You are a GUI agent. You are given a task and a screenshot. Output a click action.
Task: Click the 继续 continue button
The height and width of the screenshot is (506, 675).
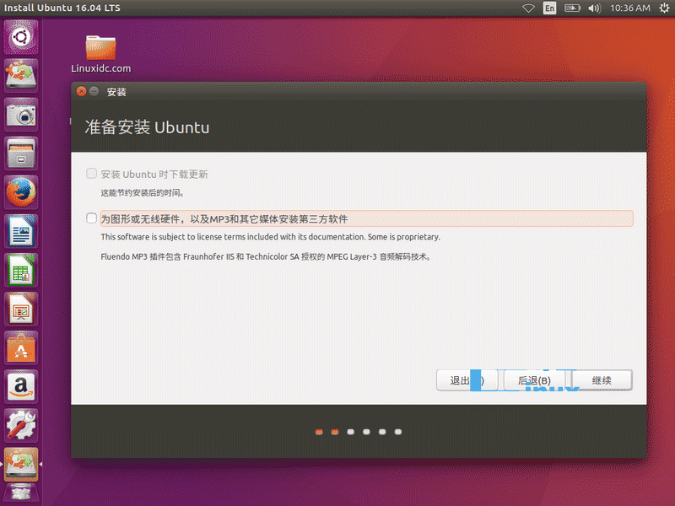[602, 380]
